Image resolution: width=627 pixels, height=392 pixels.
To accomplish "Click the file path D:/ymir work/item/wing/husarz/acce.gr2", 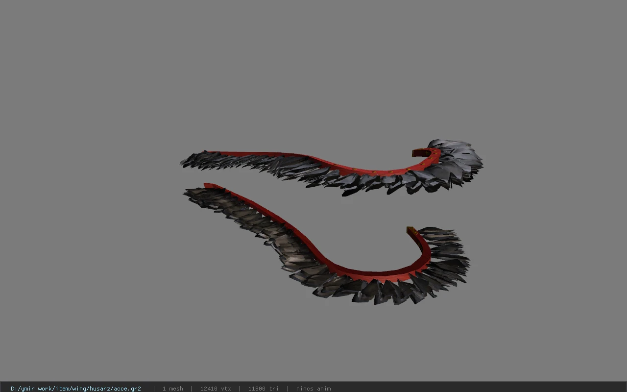I will pos(76,389).
